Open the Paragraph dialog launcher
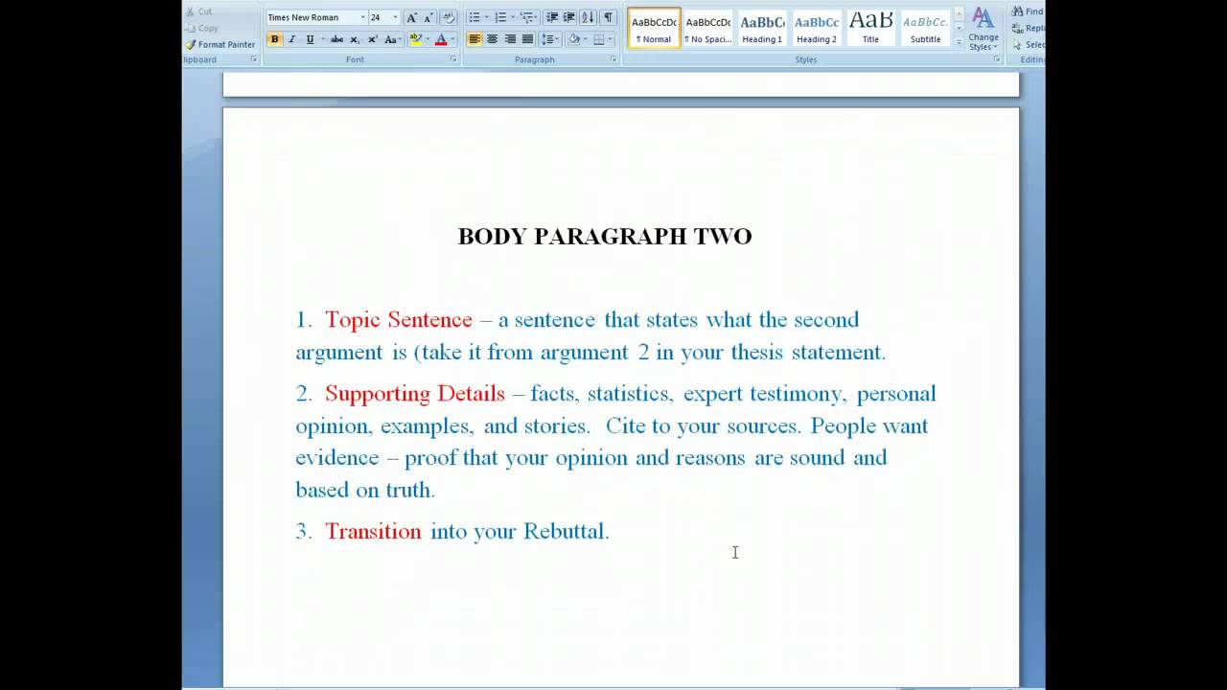This screenshot has height=690, width=1227. click(x=613, y=59)
